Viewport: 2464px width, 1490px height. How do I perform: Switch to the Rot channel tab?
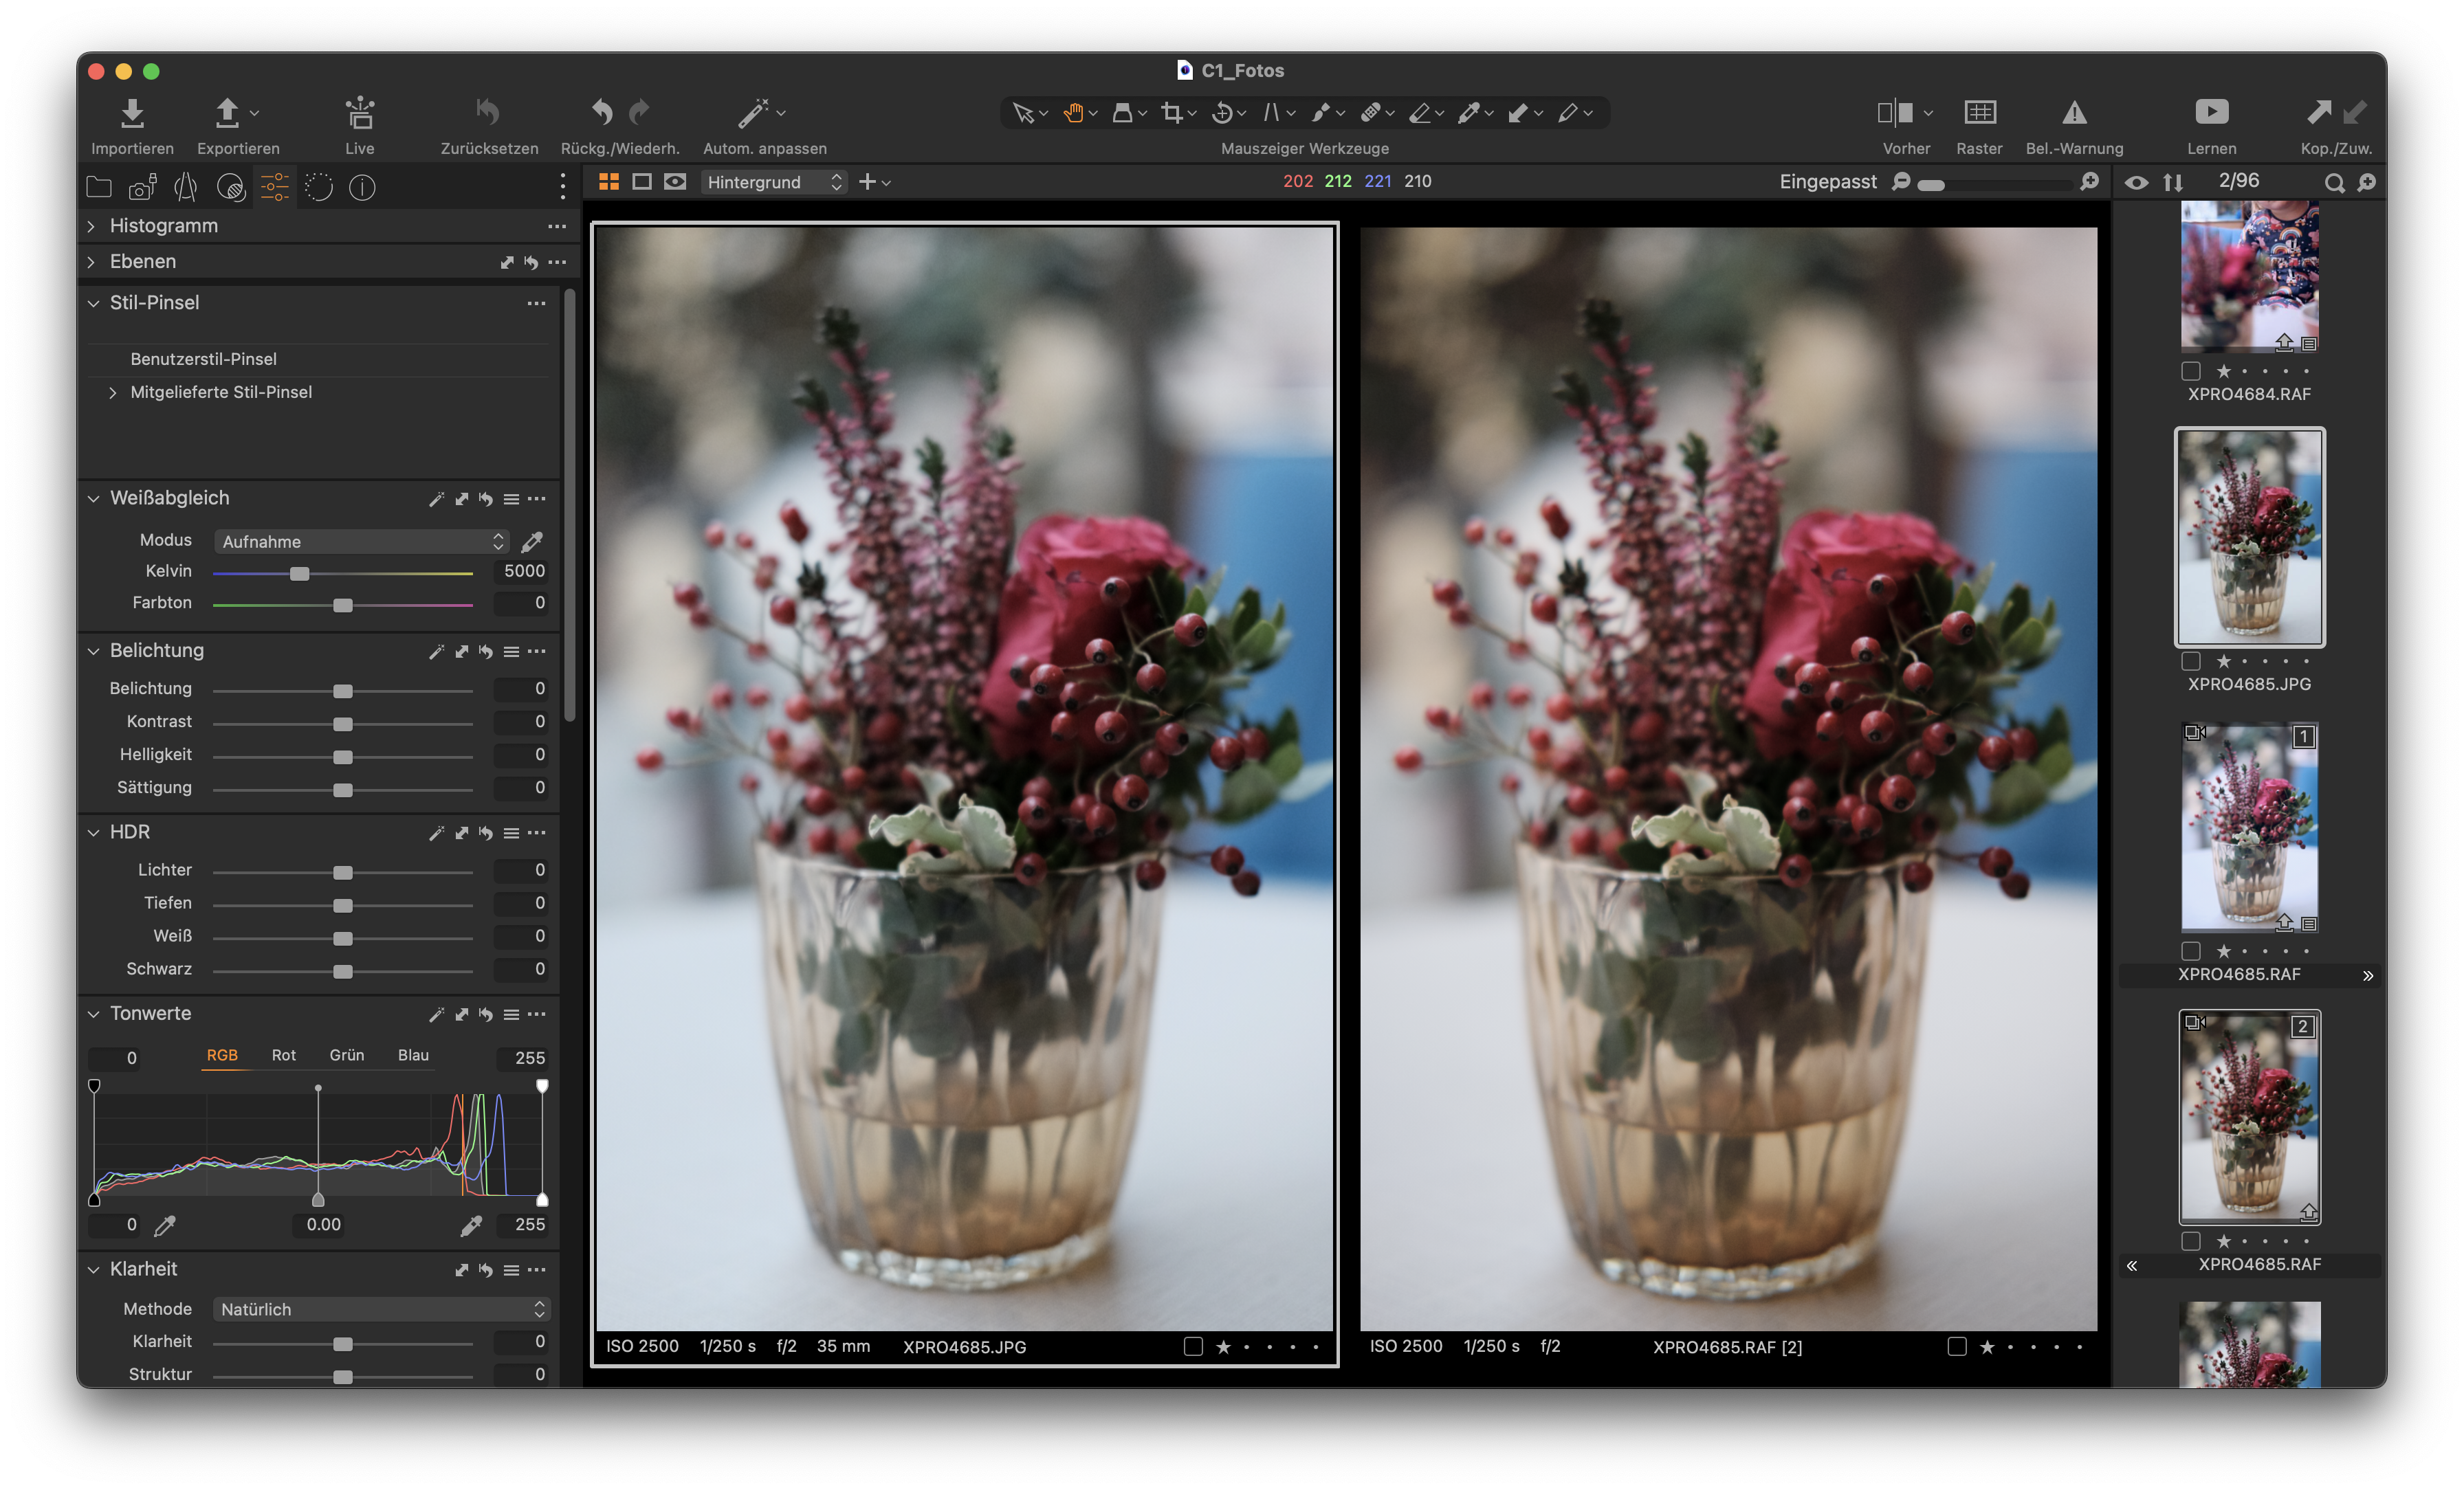[283, 1055]
